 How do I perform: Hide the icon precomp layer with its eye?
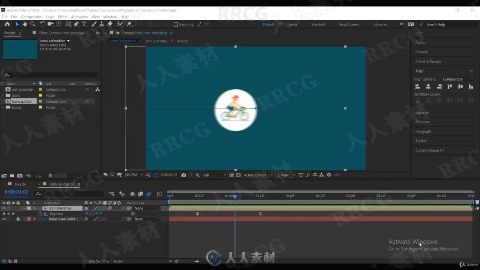4,208
